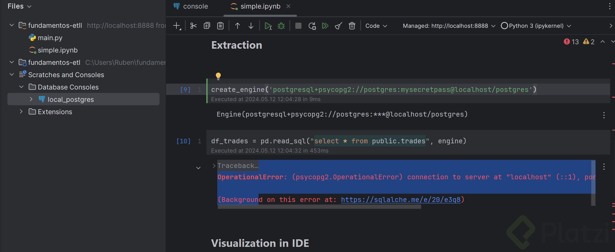Cut the selected cell with scissors icon
This screenshot has height=252, width=615.
194,26
